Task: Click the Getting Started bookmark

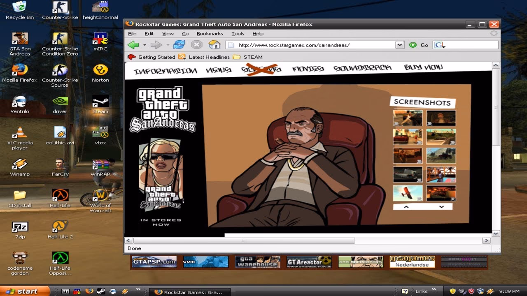Action: click(x=152, y=57)
